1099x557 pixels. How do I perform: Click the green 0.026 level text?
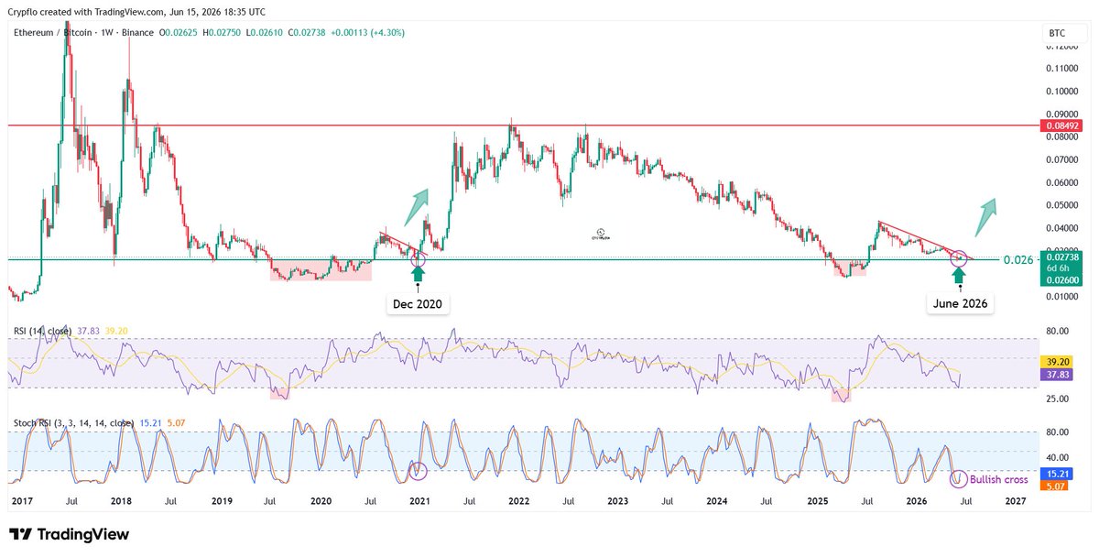click(1017, 259)
